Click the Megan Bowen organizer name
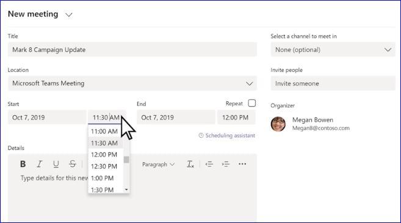This screenshot has height=223, width=401. (312, 120)
